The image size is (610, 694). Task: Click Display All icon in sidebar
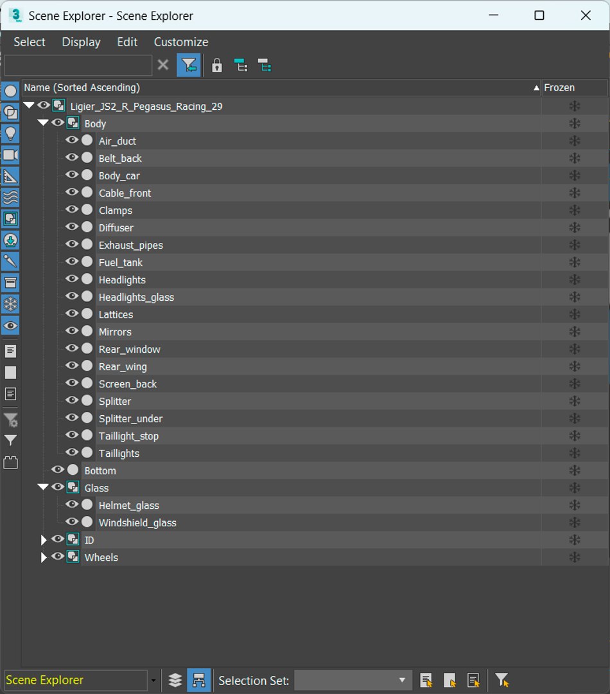pos(10,351)
